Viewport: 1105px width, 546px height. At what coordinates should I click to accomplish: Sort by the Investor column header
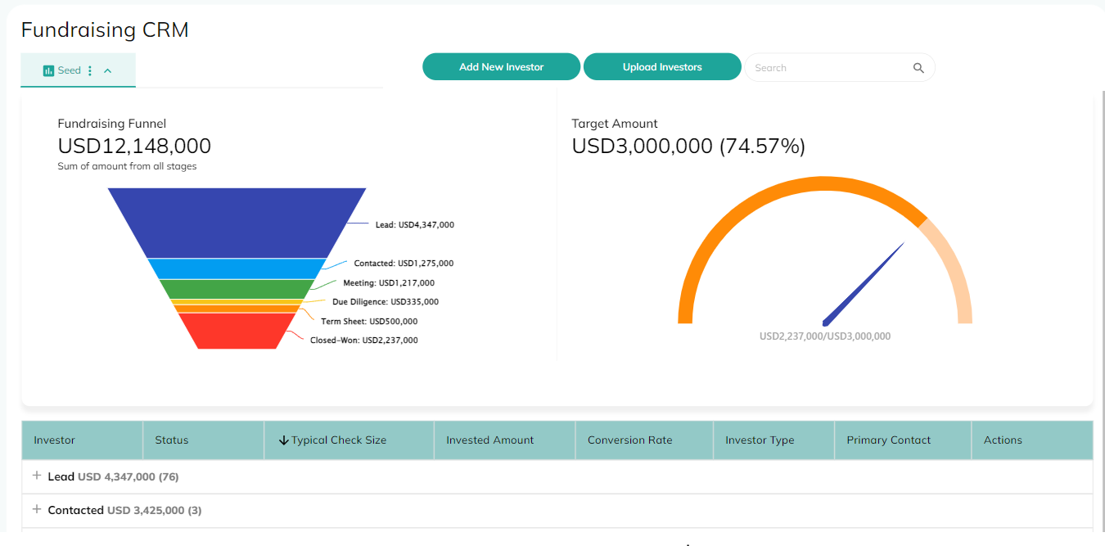pyautogui.click(x=55, y=440)
